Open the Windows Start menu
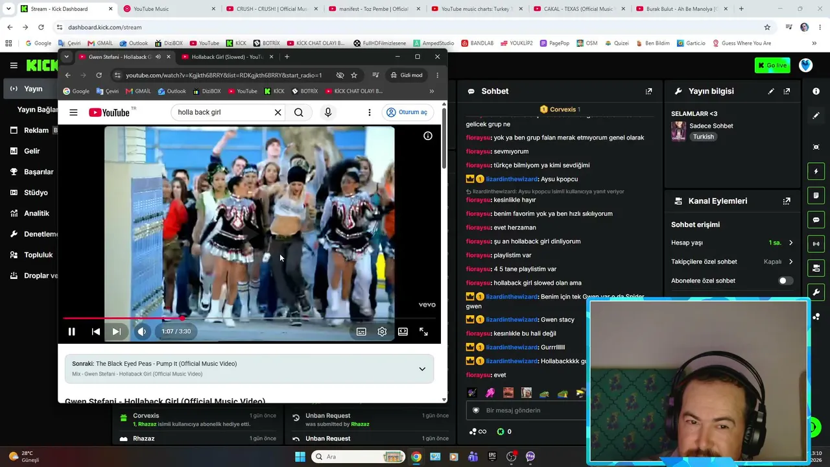The width and height of the screenshot is (830, 467). click(300, 457)
